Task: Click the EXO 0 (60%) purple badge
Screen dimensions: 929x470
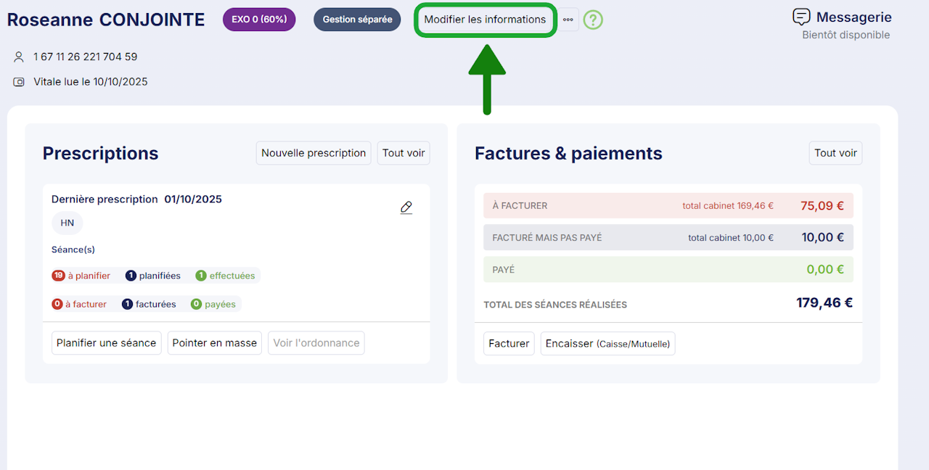Action: [259, 20]
